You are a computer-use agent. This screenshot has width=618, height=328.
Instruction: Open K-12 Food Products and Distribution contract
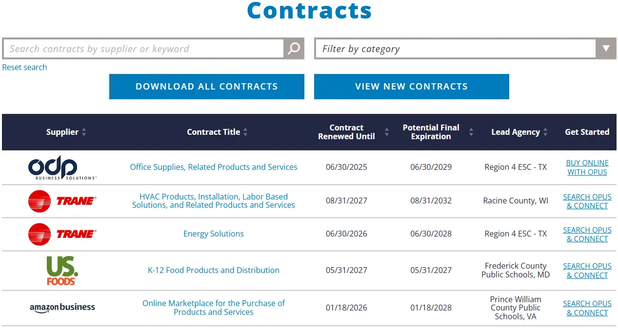[x=214, y=270]
